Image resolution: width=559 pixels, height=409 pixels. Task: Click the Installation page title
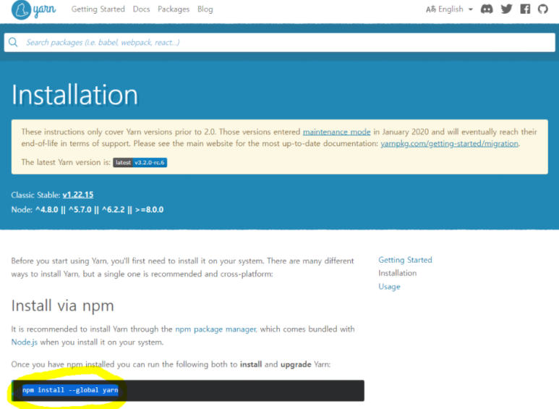[74, 95]
